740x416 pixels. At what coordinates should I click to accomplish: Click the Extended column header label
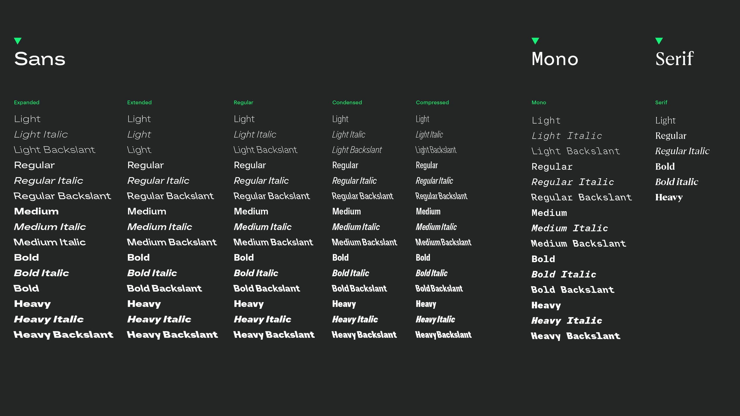140,102
